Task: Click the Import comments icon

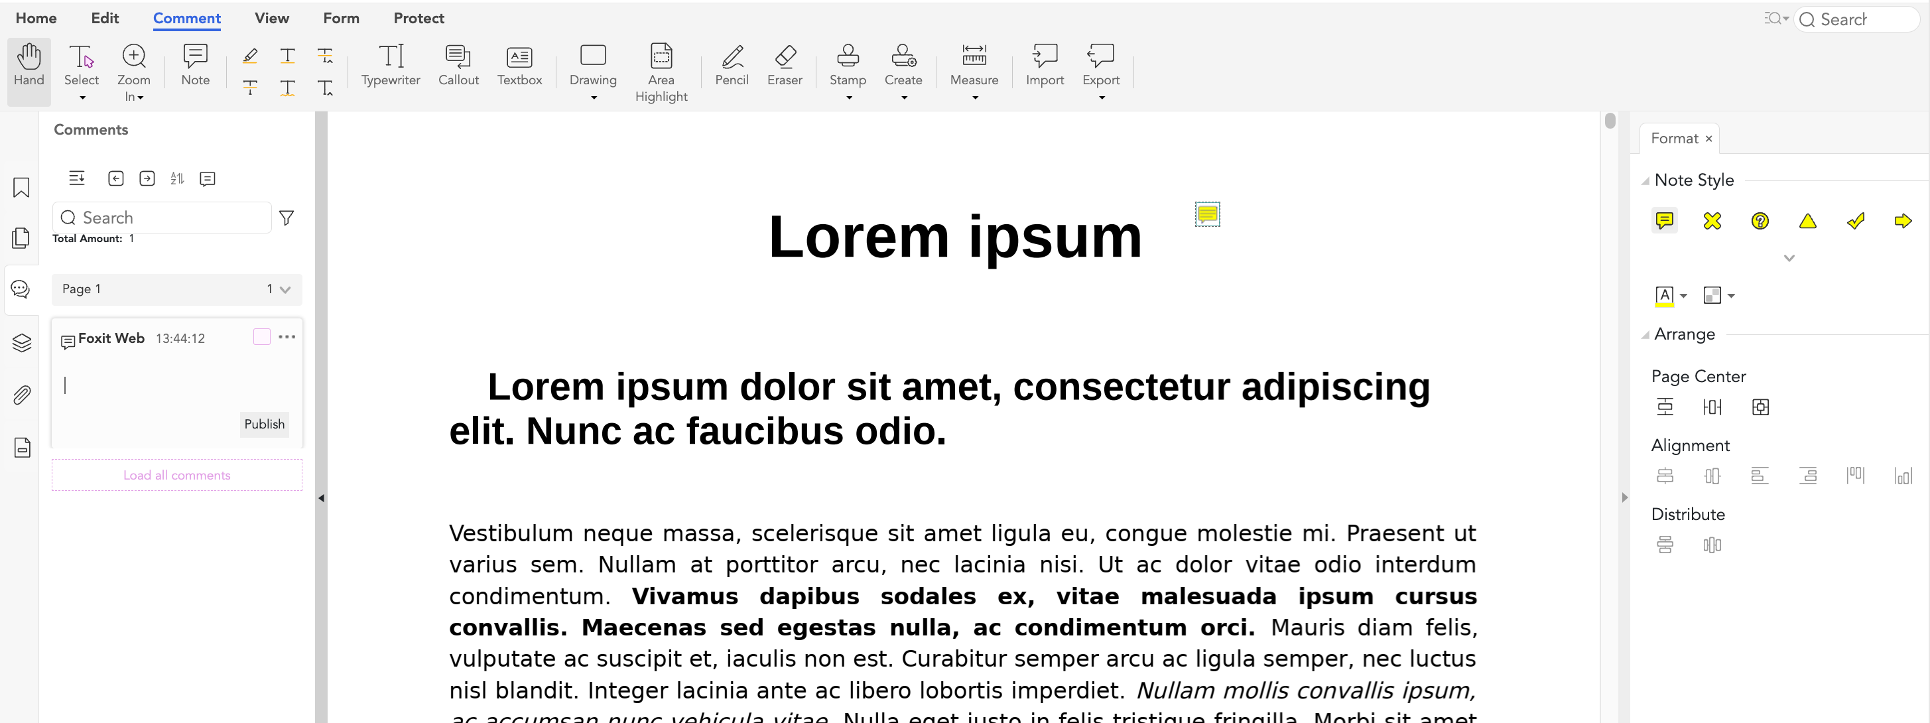Action: click(x=1045, y=65)
